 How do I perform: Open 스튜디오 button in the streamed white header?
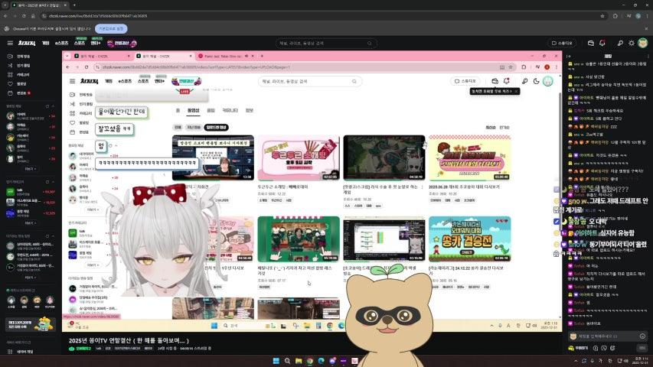[x=465, y=81]
